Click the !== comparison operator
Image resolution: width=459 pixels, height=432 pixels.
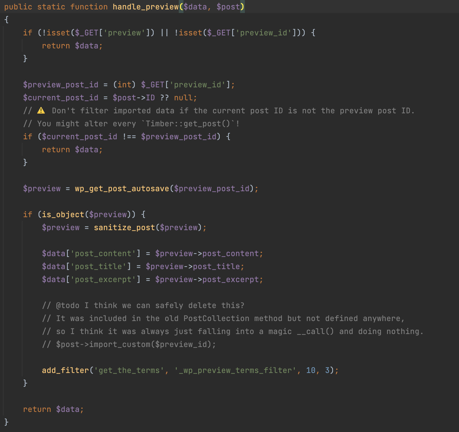129,137
